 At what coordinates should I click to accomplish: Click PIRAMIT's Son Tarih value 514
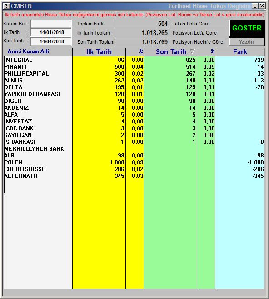(x=191, y=67)
